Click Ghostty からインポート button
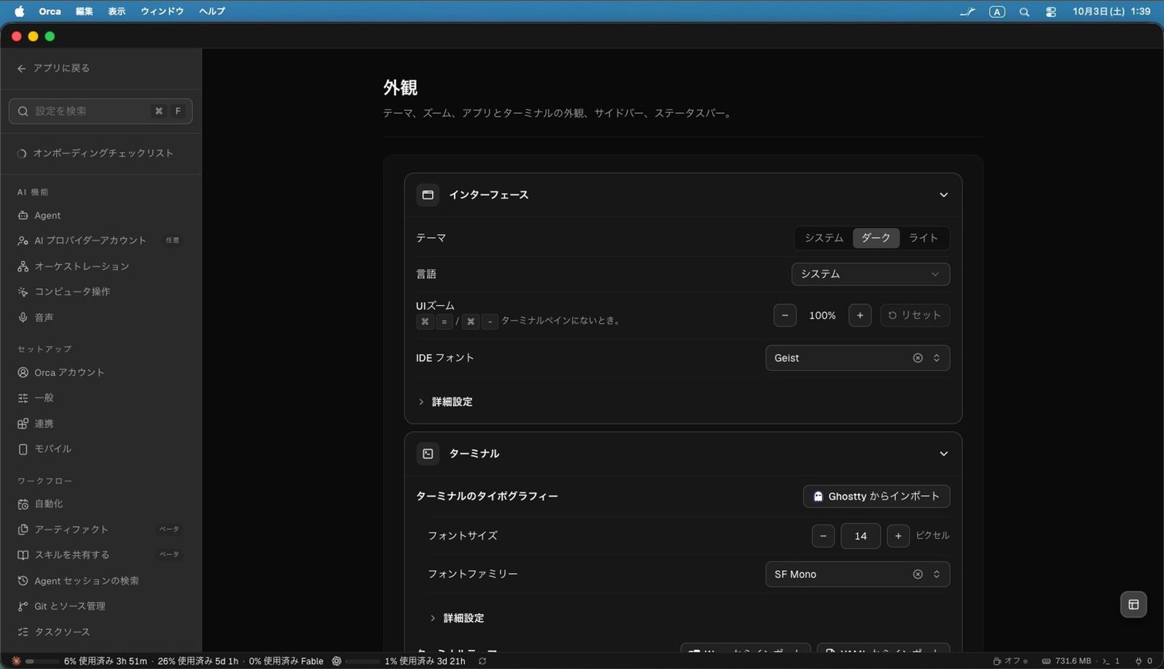 tap(877, 496)
